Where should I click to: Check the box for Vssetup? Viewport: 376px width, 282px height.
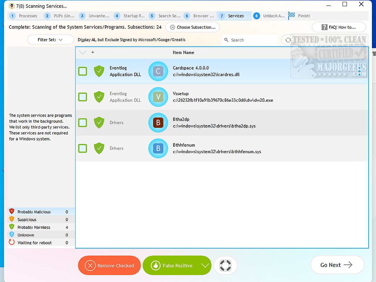point(82,97)
